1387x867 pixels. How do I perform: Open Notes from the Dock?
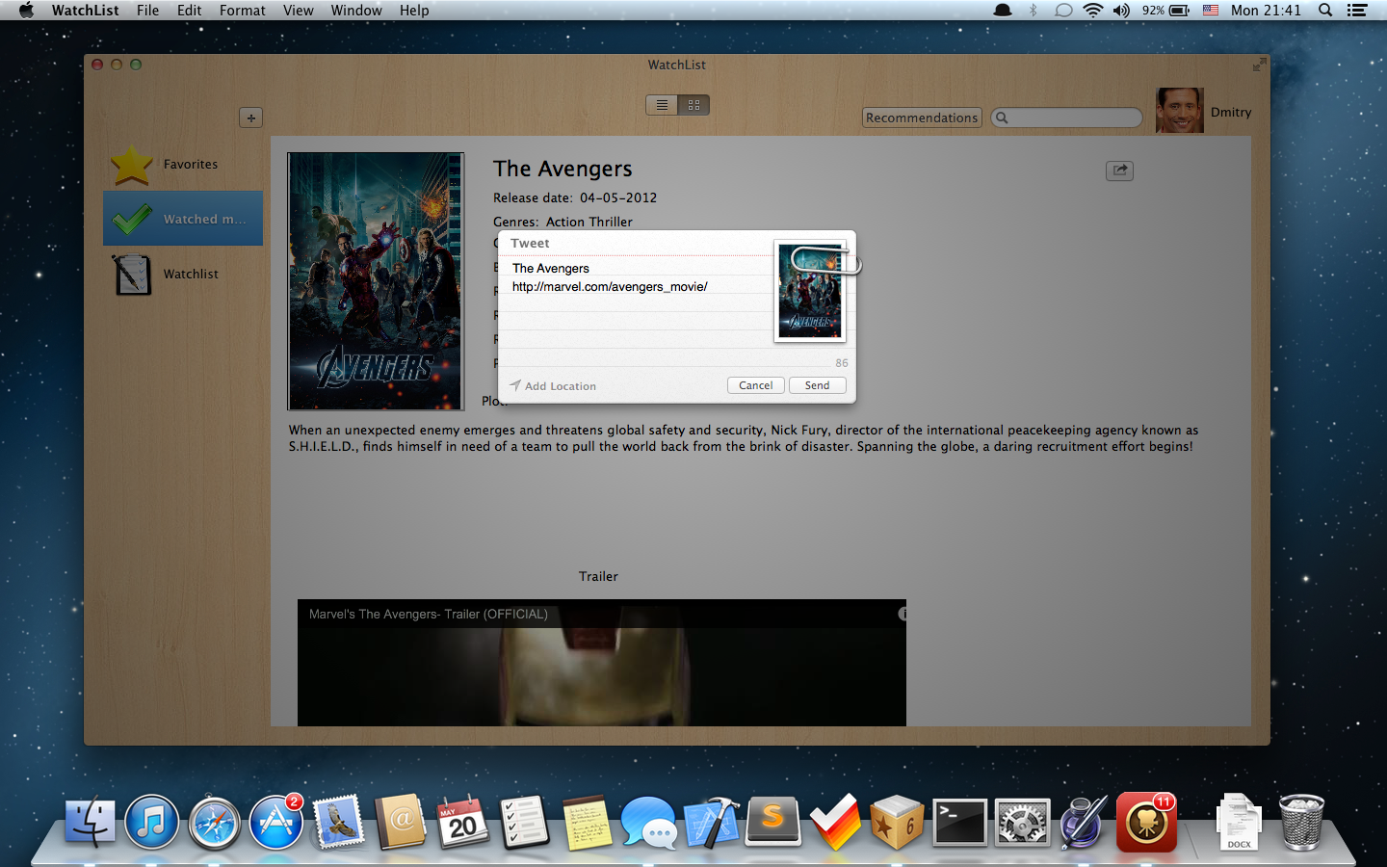coord(587,824)
